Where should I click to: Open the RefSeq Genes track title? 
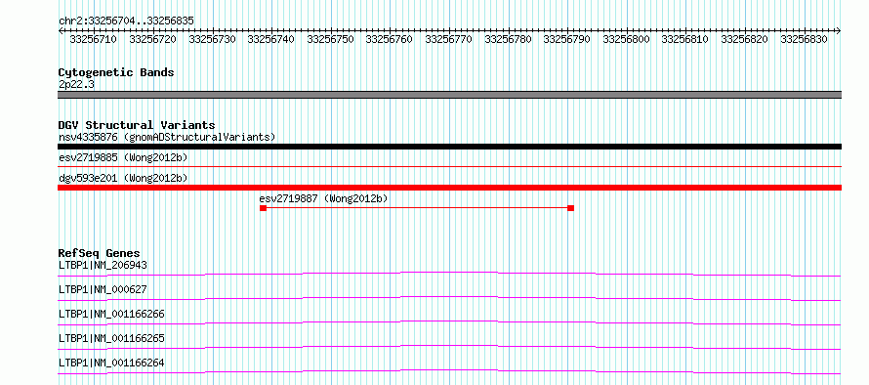point(100,253)
